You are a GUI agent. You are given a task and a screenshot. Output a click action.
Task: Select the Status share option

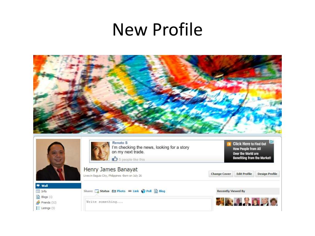click(102, 191)
